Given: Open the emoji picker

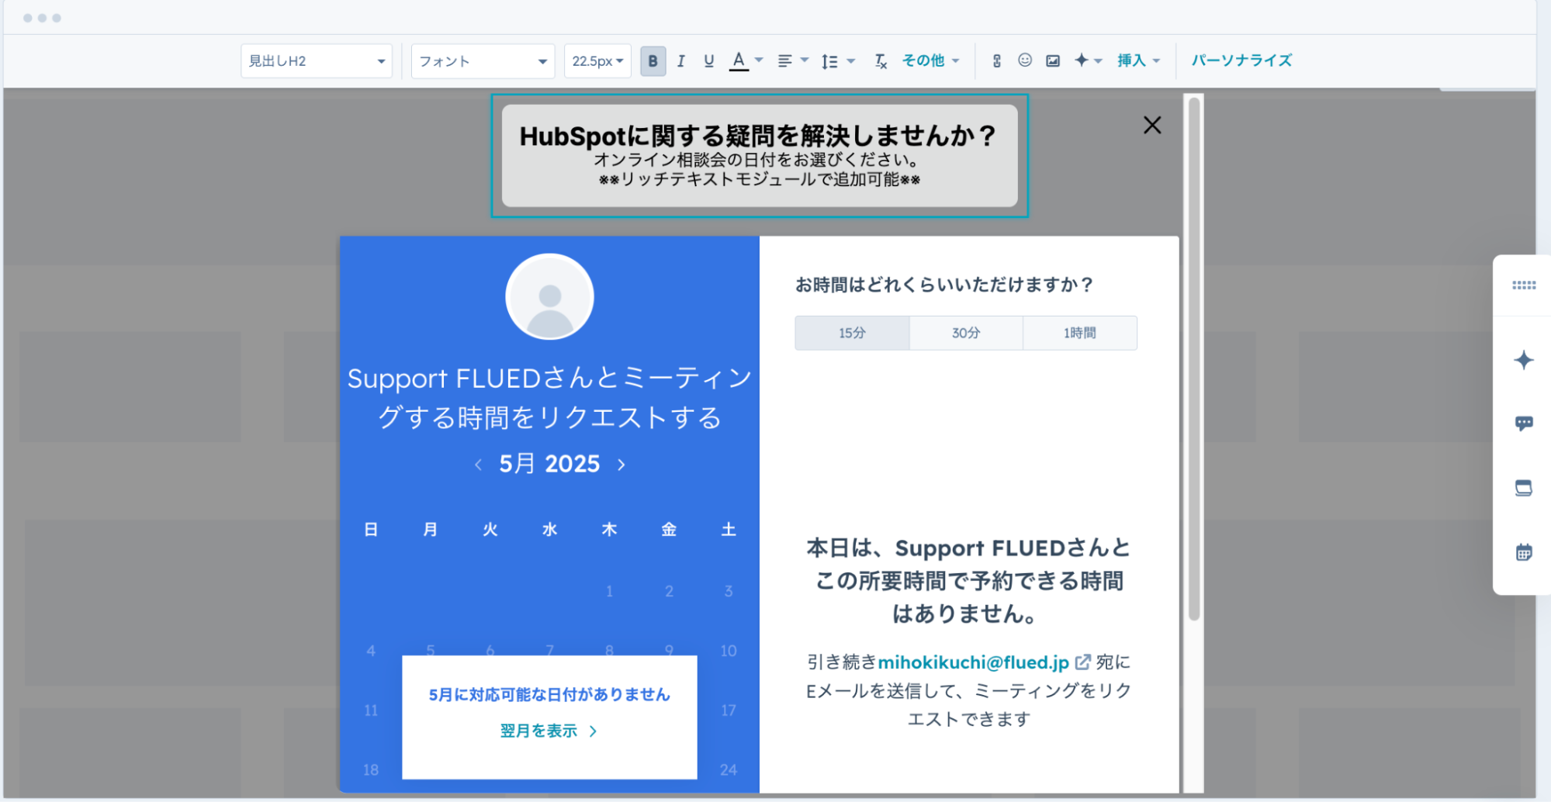Looking at the screenshot, I should (1025, 60).
